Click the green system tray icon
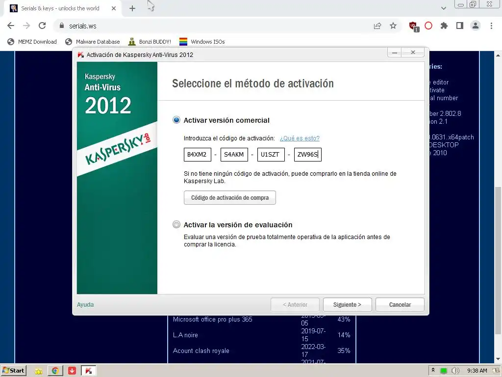The width and height of the screenshot is (502, 377). coord(443,371)
